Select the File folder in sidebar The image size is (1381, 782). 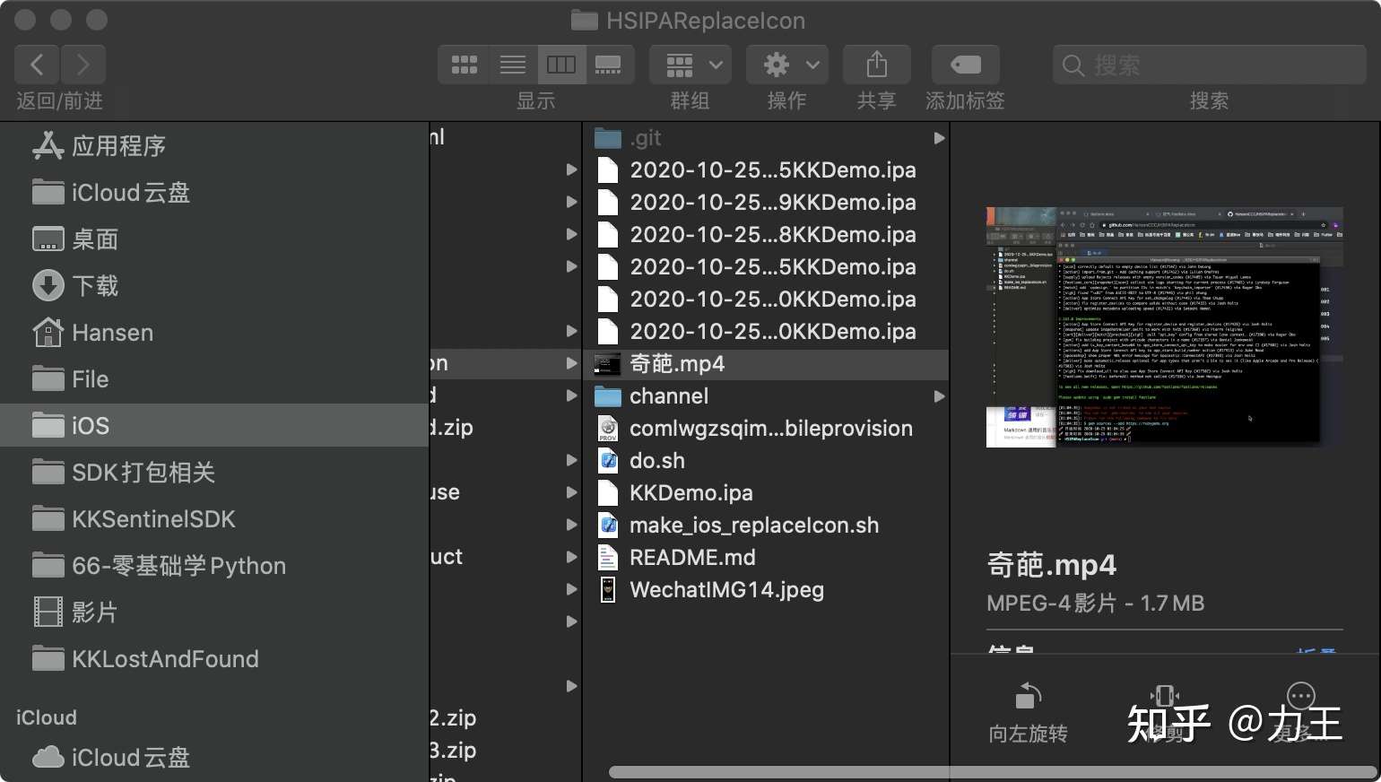pyautogui.click(x=215, y=379)
